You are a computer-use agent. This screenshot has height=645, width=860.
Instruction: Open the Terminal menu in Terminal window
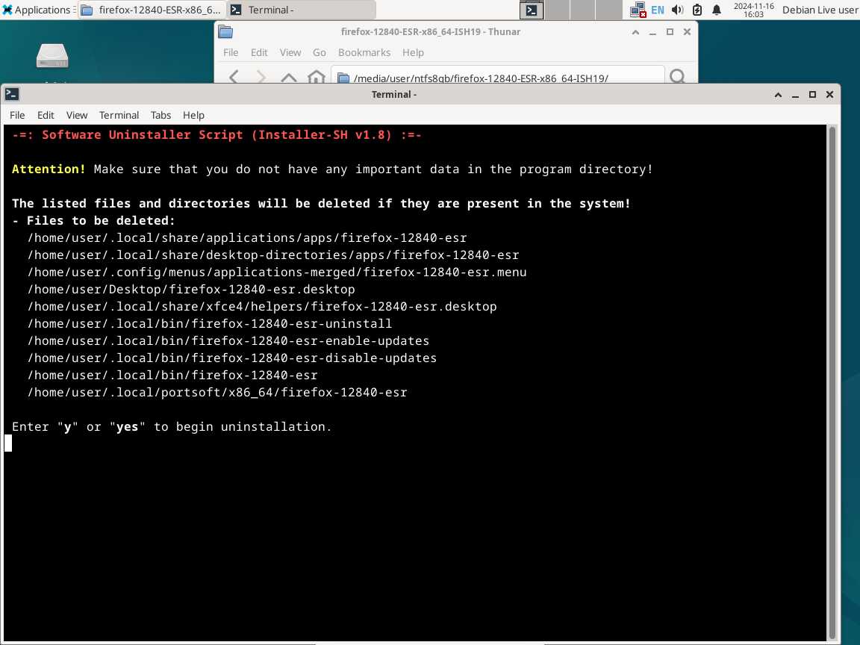click(119, 115)
